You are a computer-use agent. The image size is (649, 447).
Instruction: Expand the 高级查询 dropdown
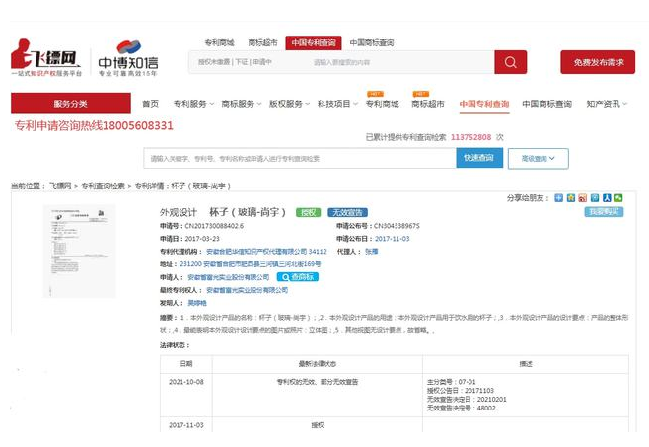[x=538, y=158]
